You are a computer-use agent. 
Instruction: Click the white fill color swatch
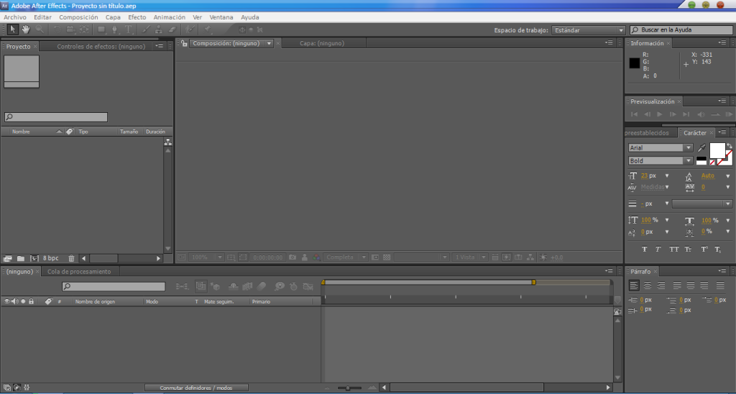(717, 150)
